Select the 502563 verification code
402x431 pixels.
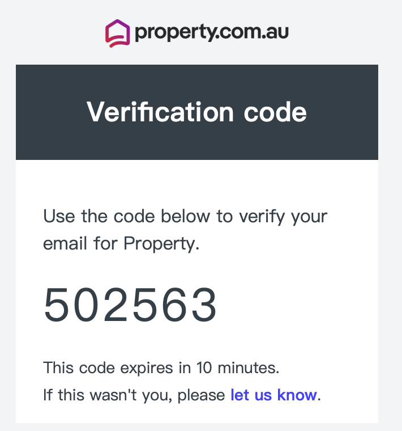(130, 305)
